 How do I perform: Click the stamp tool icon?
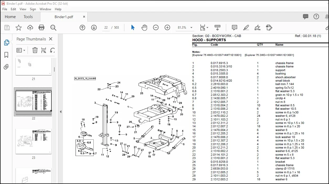click(x=269, y=28)
